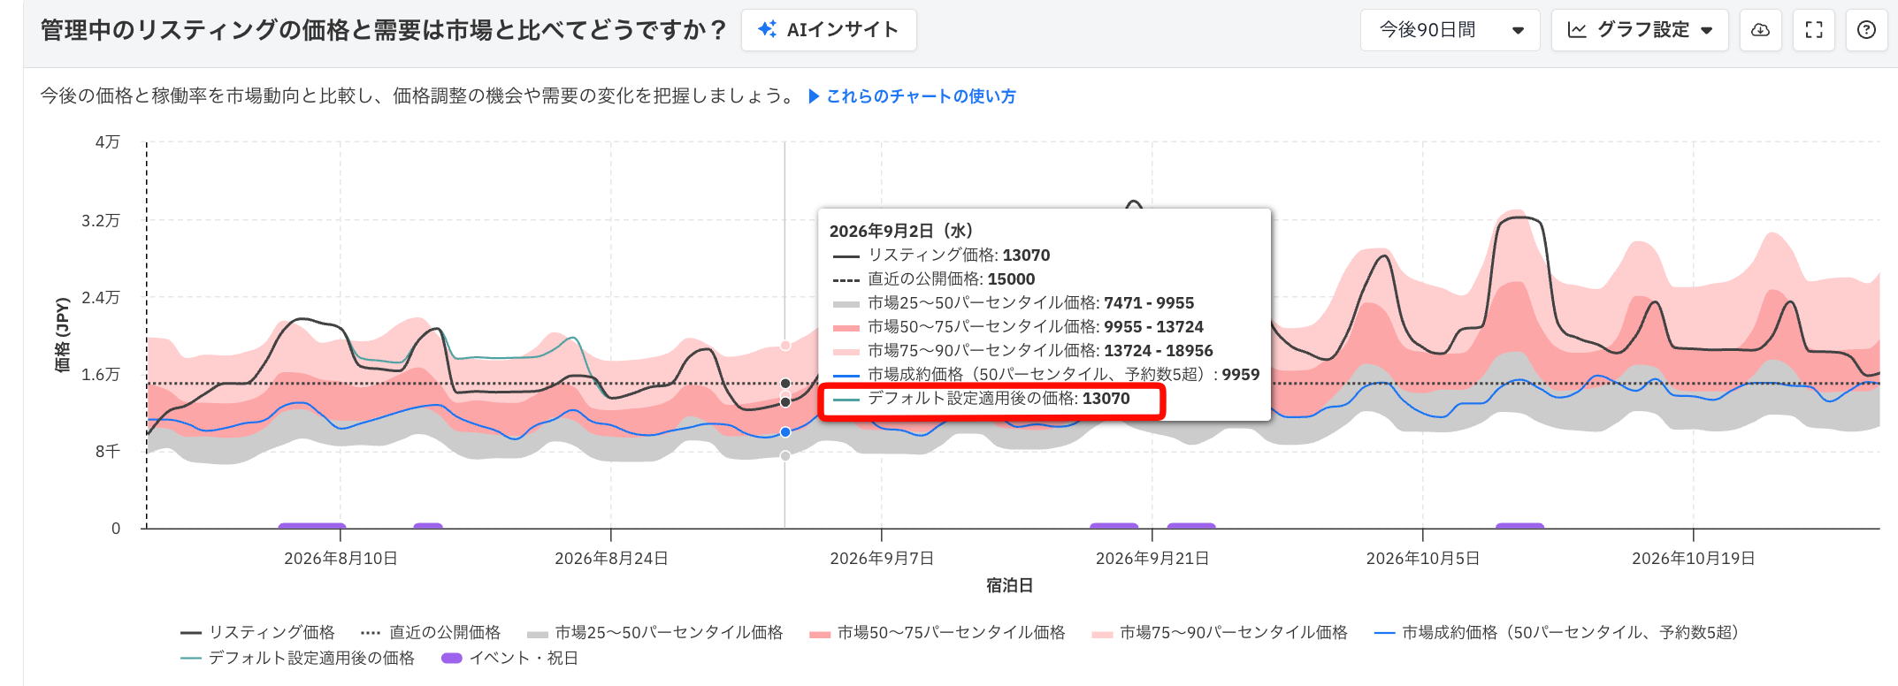The height and width of the screenshot is (686, 1898).
Task: Toggle リスティング価格 series in legend
Action: pos(257,632)
